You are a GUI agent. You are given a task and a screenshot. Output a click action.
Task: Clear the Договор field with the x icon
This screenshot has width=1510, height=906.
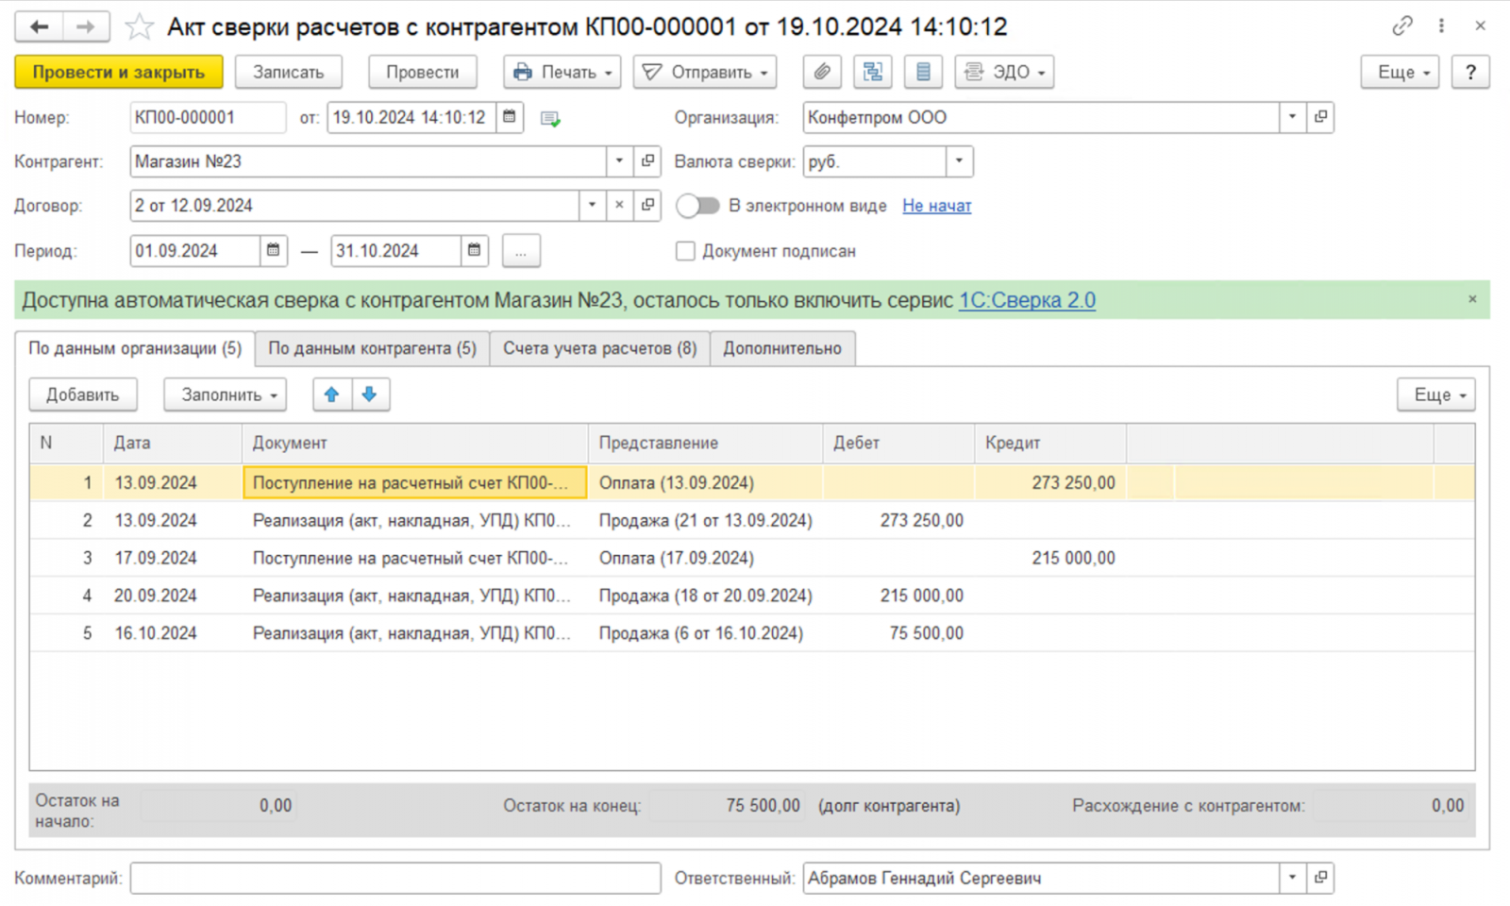(x=619, y=205)
